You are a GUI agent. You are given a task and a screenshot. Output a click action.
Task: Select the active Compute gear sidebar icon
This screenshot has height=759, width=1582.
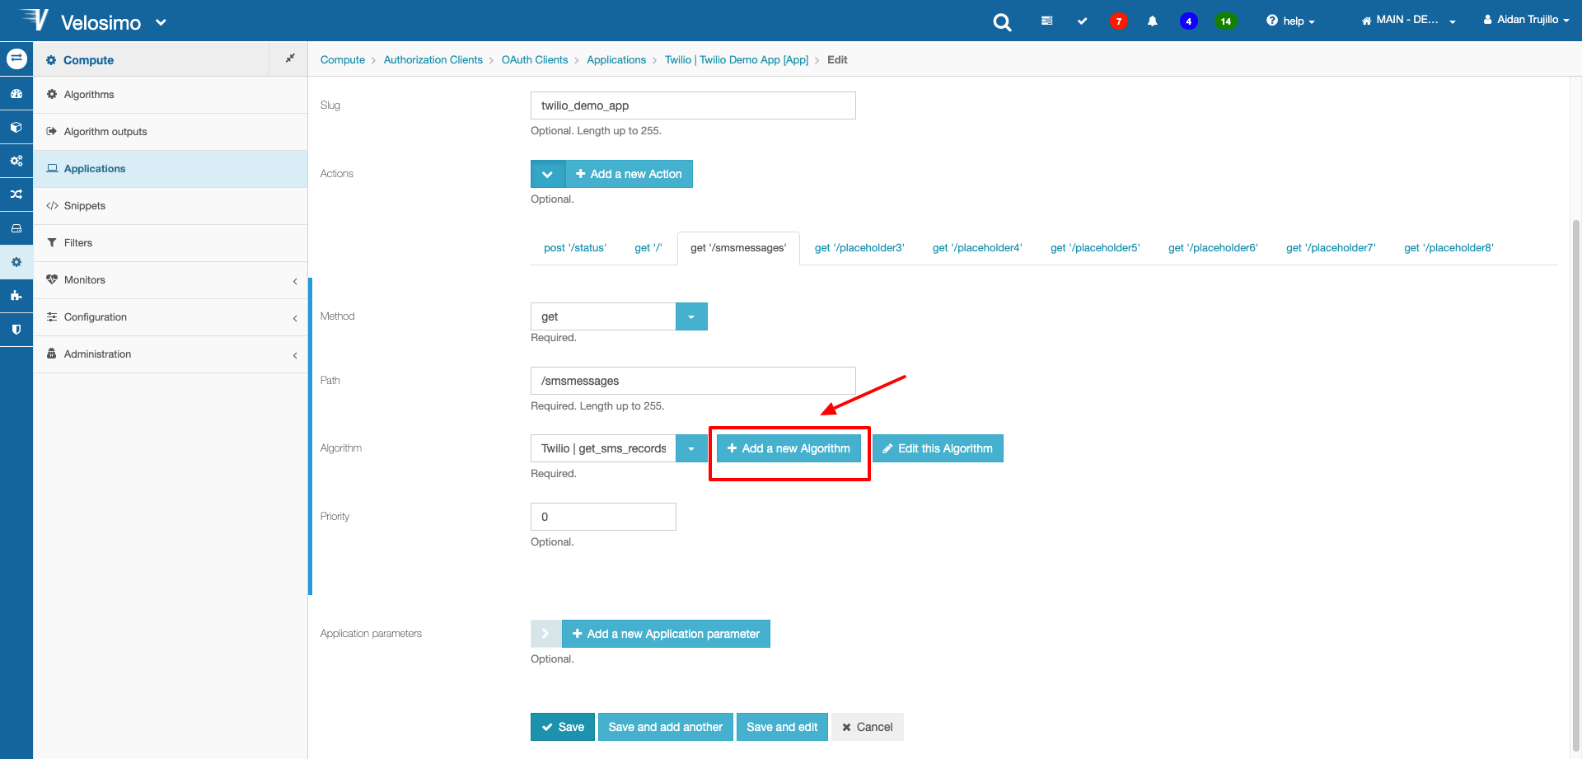point(16,262)
